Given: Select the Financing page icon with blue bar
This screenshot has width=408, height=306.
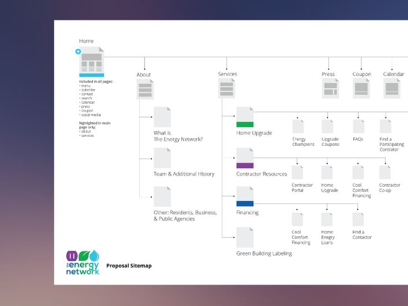Looking at the screenshot, I should [245, 196].
